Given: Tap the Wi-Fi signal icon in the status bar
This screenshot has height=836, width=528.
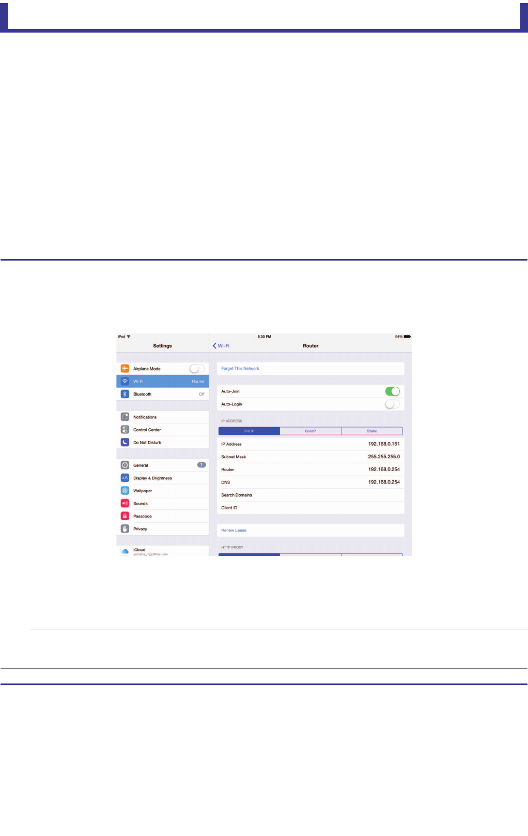Looking at the screenshot, I should 129,337.
